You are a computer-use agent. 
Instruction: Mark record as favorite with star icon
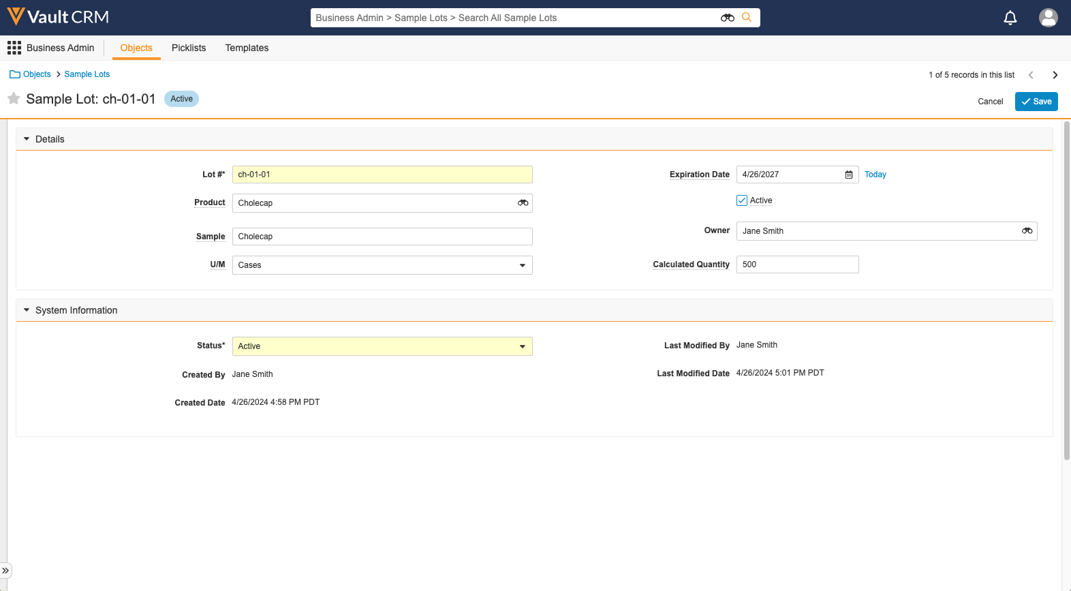[14, 99]
